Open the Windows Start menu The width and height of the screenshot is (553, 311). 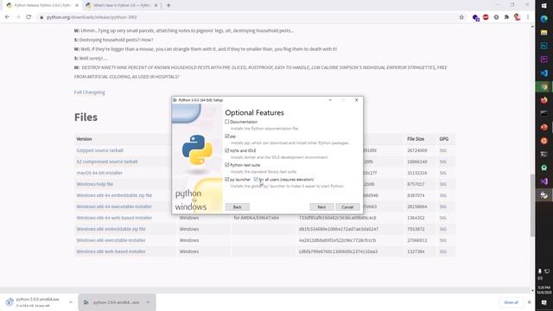tap(543, 6)
